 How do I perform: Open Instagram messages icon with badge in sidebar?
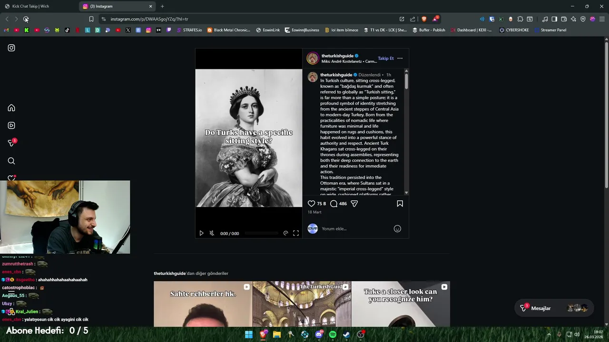coord(11,142)
